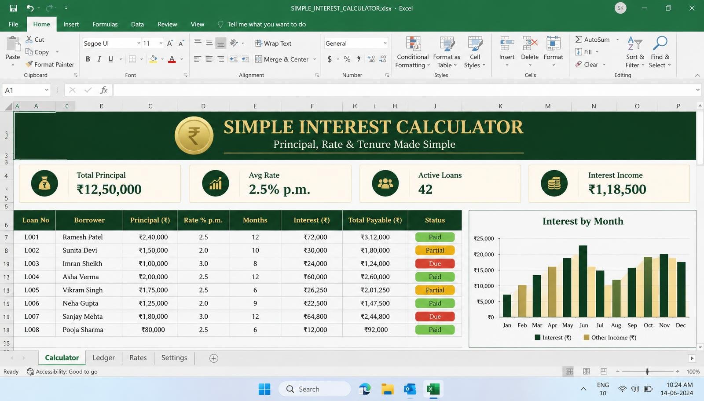Click the Save icon in title bar
This screenshot has width=704, height=401.
pos(13,8)
